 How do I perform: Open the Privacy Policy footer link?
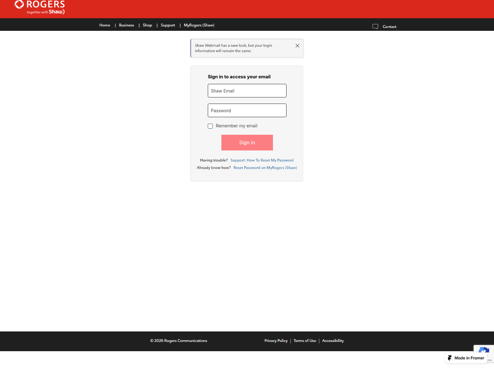(x=276, y=341)
